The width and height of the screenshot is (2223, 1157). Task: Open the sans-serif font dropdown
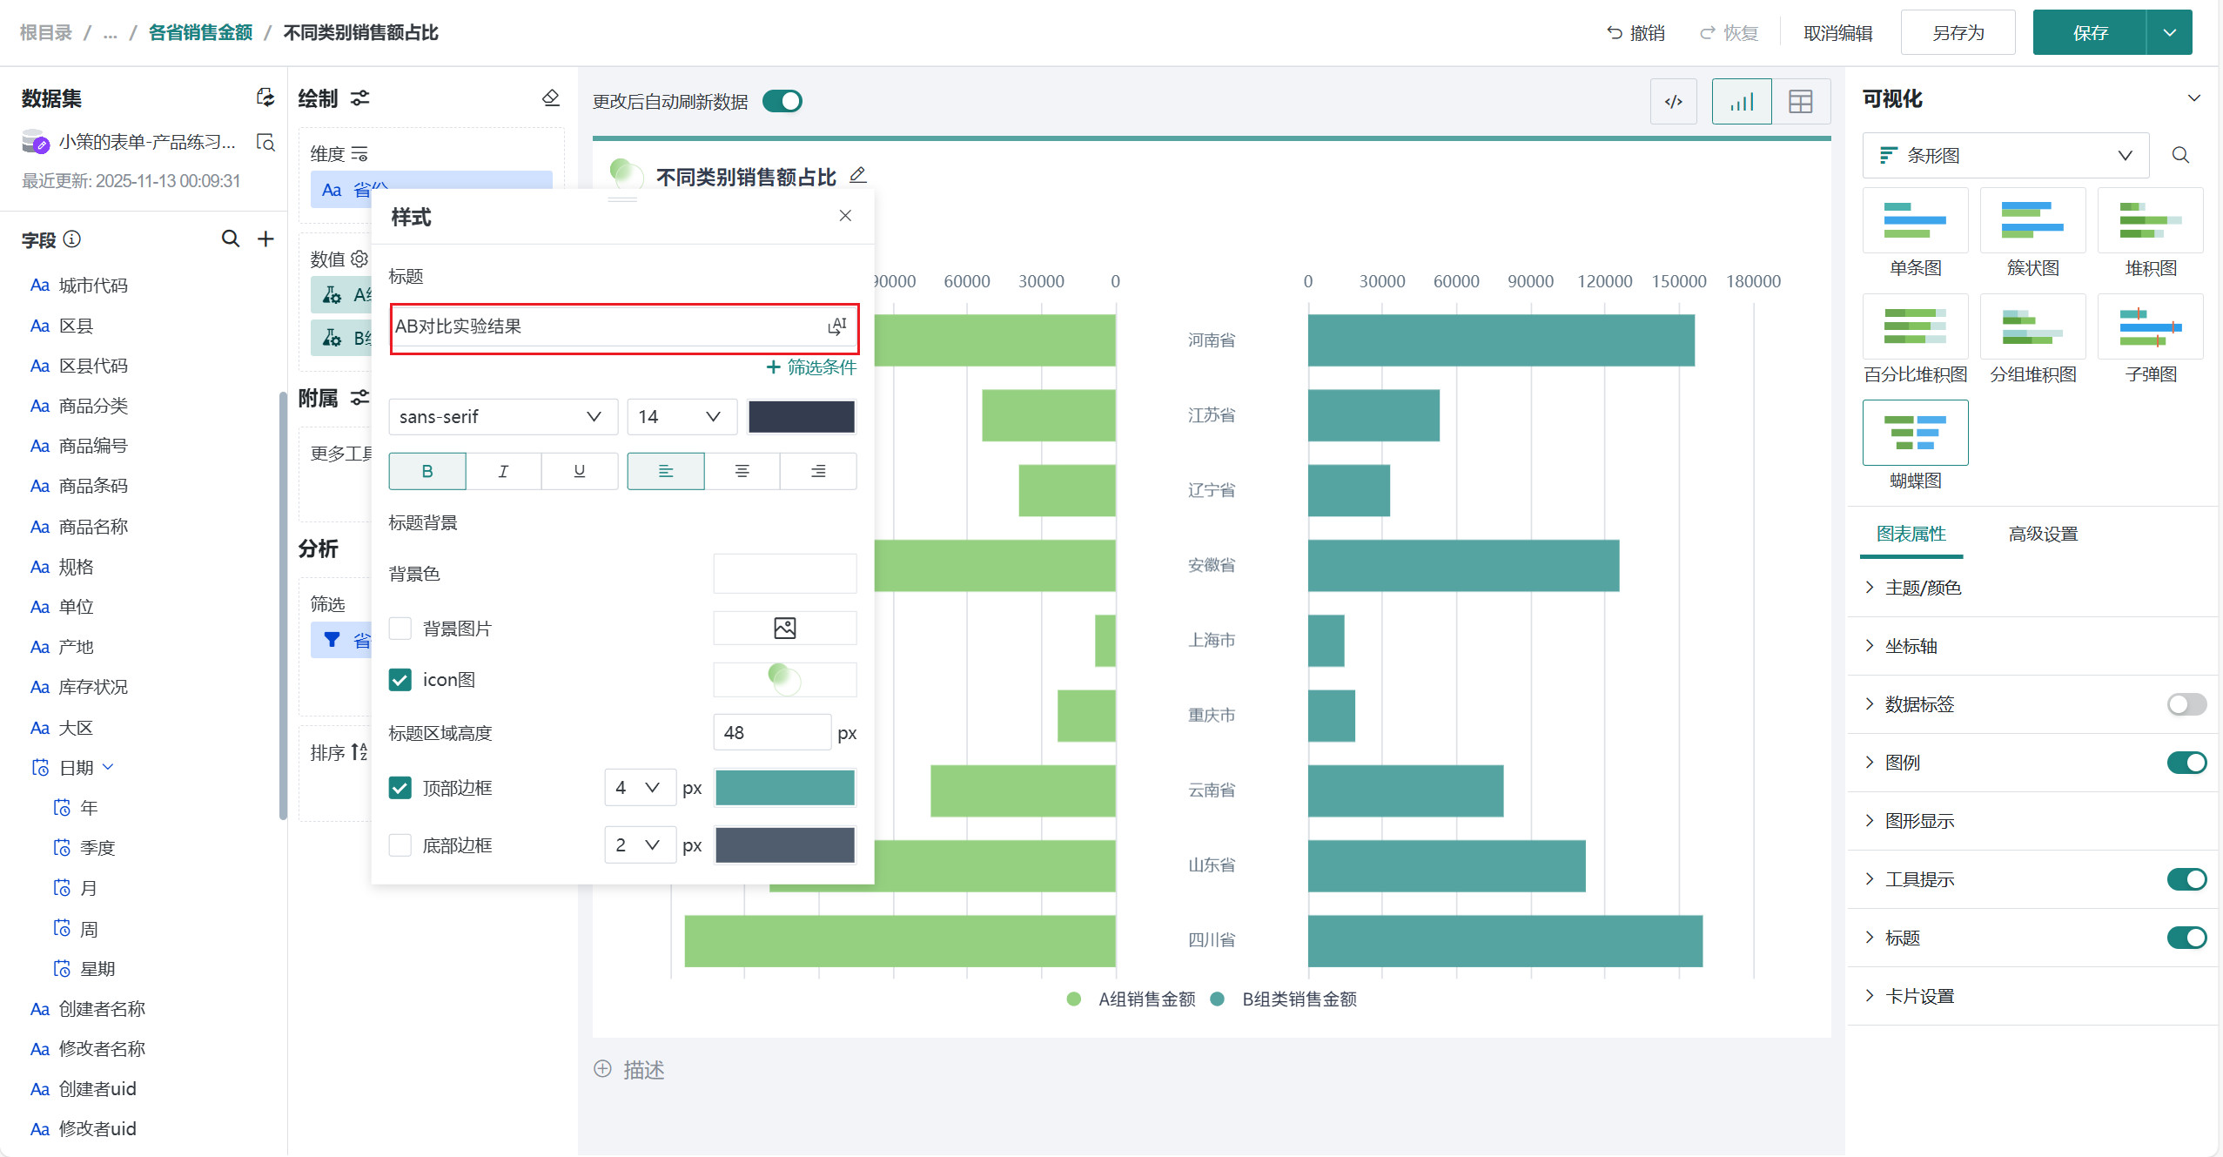point(502,417)
